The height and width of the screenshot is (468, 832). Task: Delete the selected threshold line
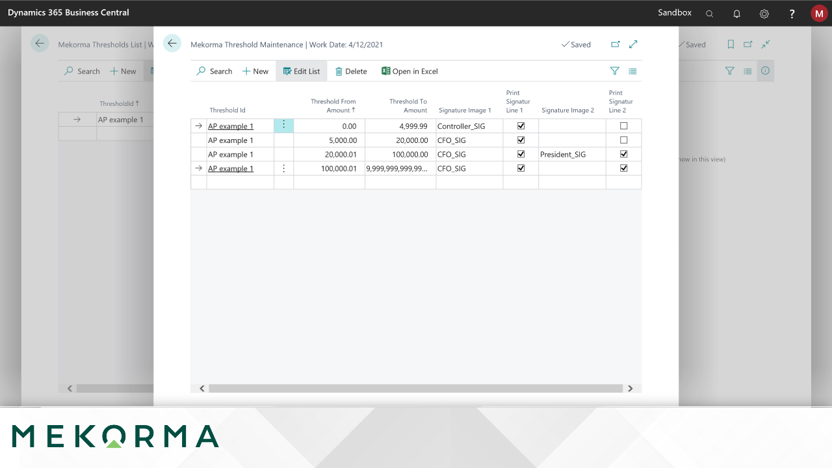pyautogui.click(x=351, y=71)
